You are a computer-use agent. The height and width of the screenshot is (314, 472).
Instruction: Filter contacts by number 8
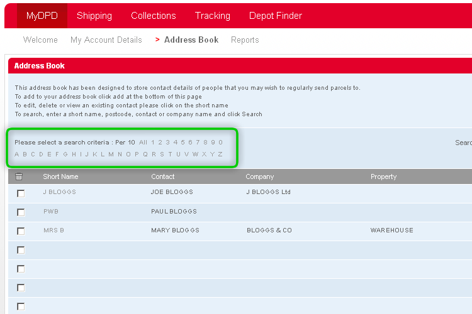tap(205, 143)
